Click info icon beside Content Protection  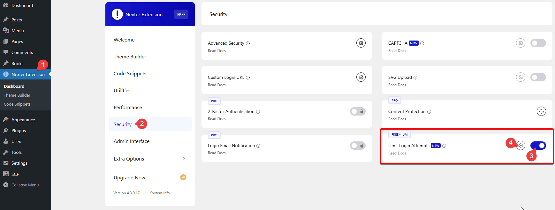[x=429, y=112]
